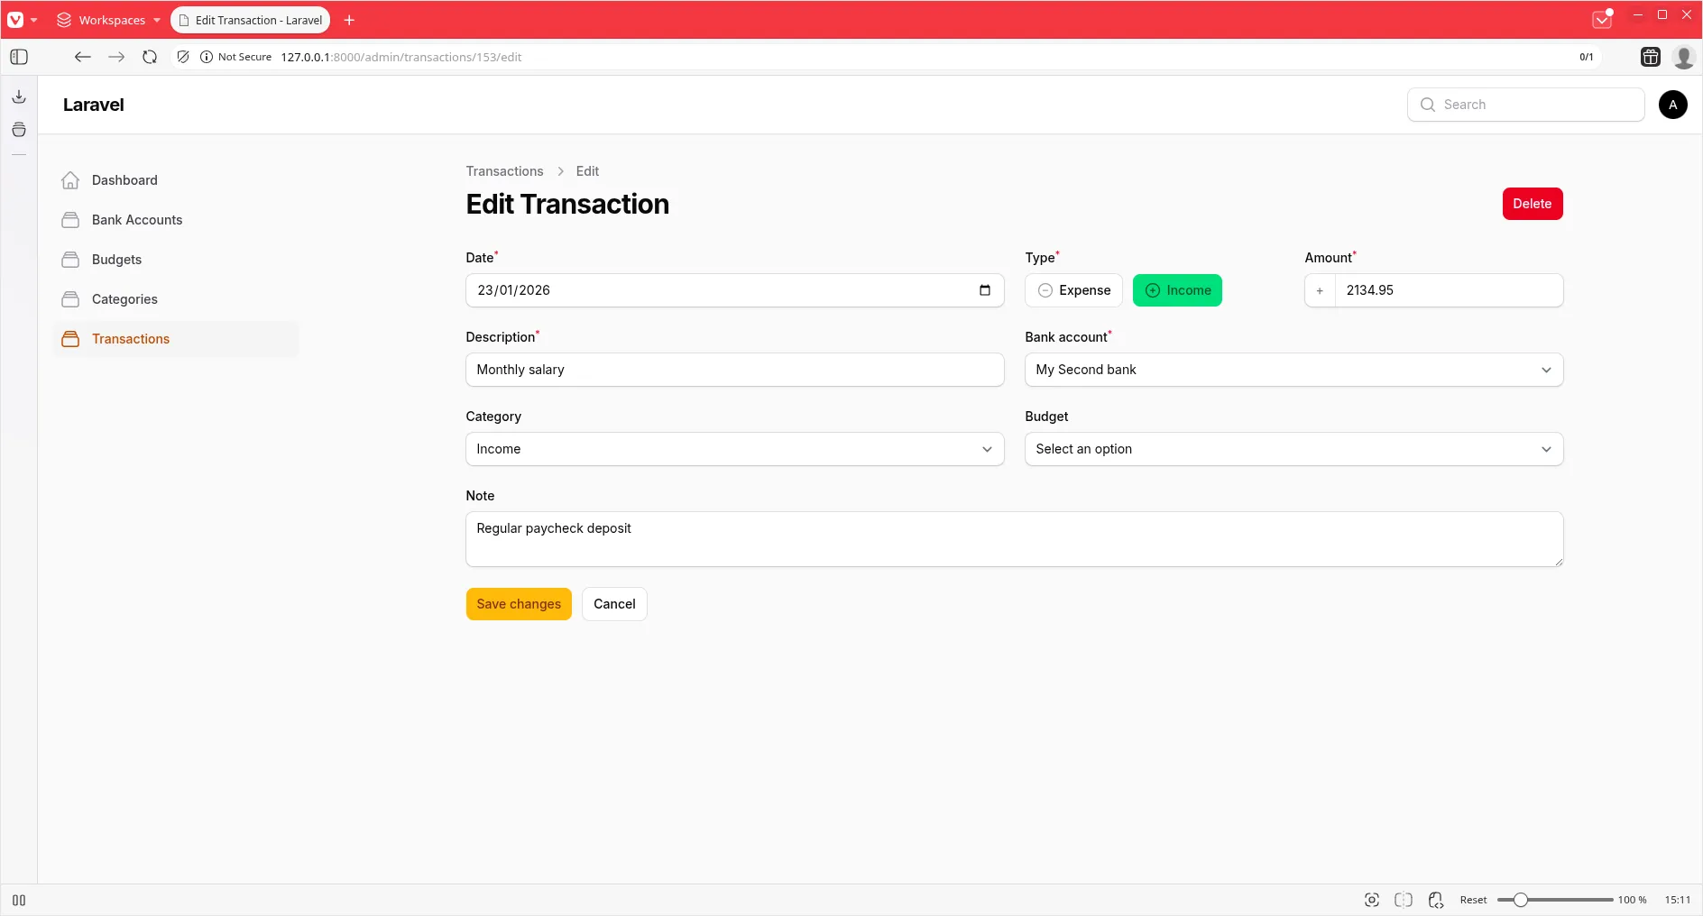Switch to the Edit Transaction browser tab
The height and width of the screenshot is (916, 1703).
(x=250, y=20)
